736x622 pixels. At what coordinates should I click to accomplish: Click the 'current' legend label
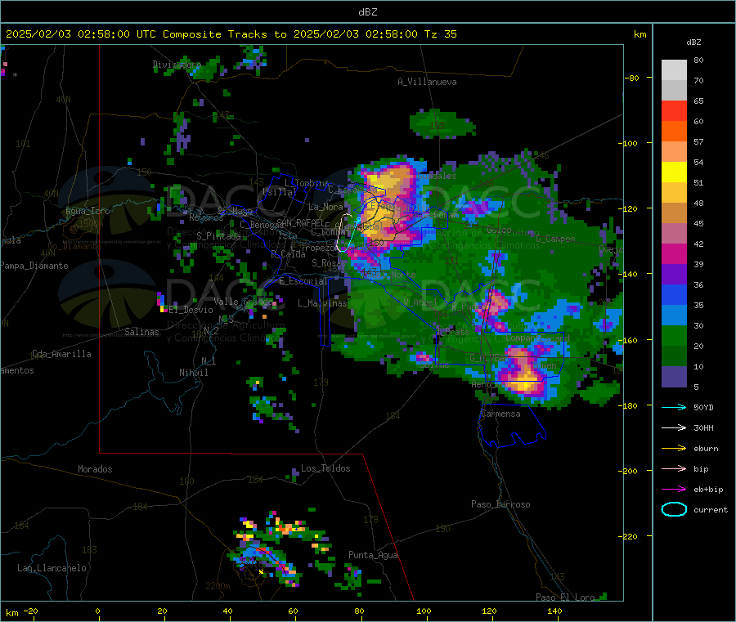711,510
